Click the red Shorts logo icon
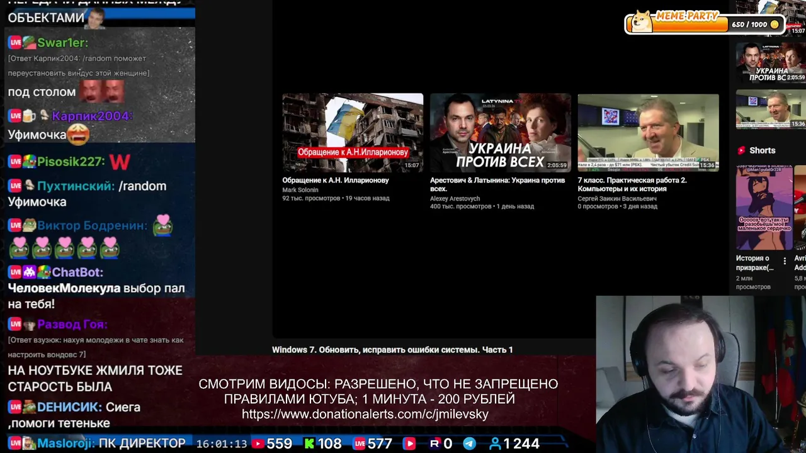Image resolution: width=806 pixels, height=453 pixels. pyautogui.click(x=741, y=150)
